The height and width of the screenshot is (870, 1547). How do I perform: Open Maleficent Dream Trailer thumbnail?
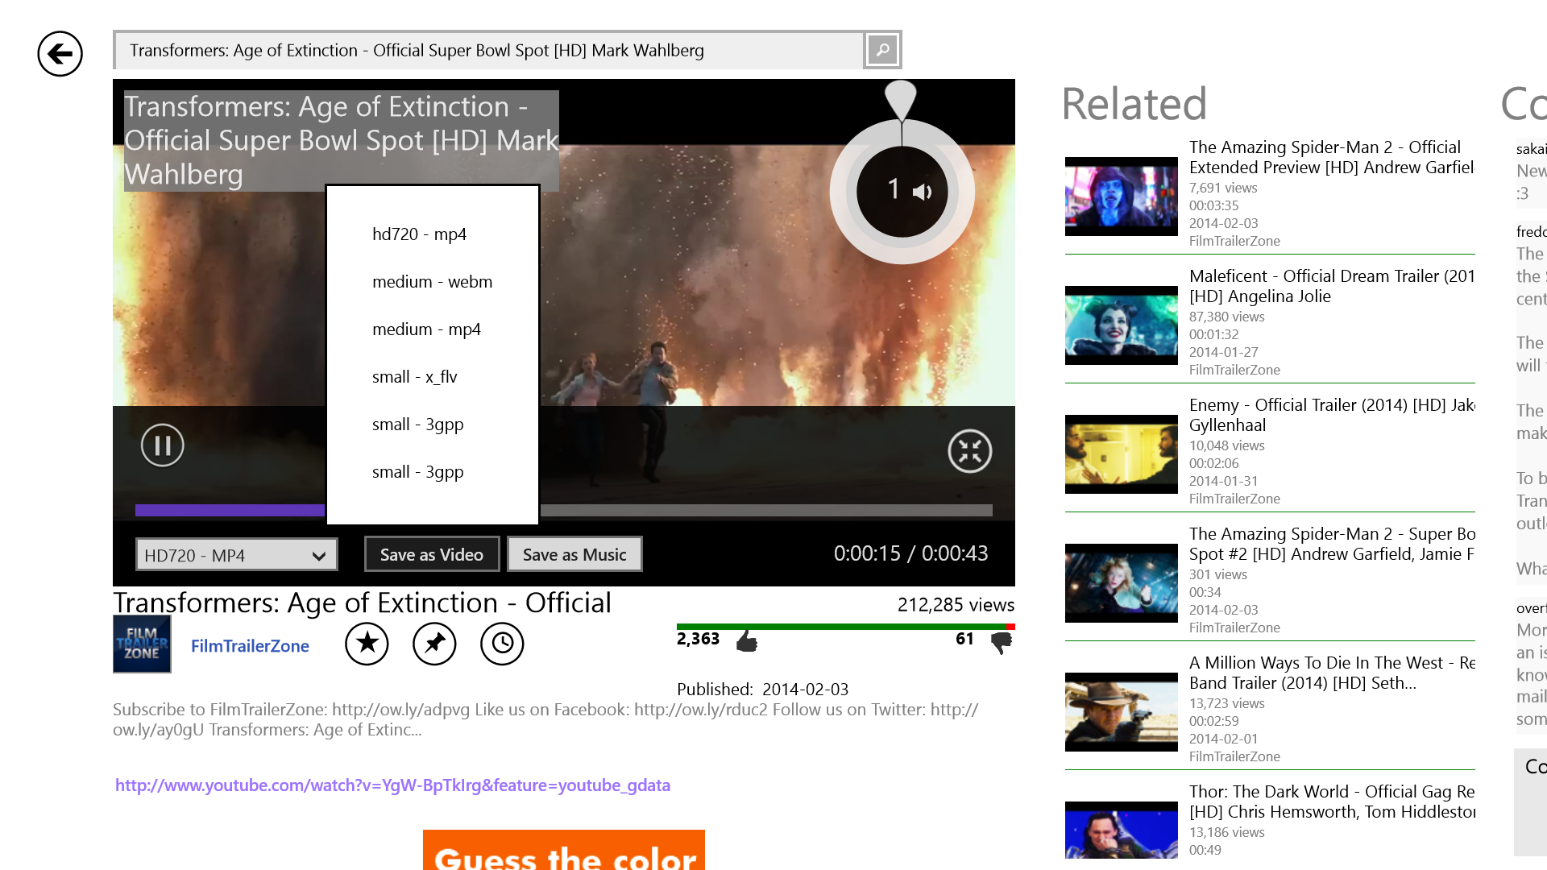(x=1122, y=325)
